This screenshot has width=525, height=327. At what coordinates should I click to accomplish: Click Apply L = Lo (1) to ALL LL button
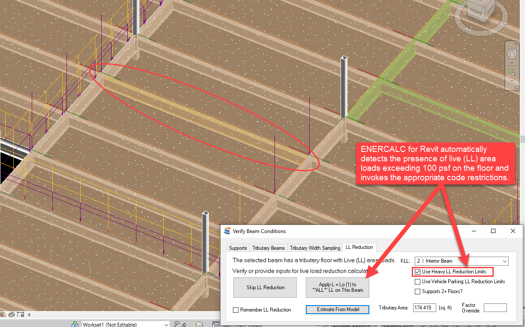(338, 288)
